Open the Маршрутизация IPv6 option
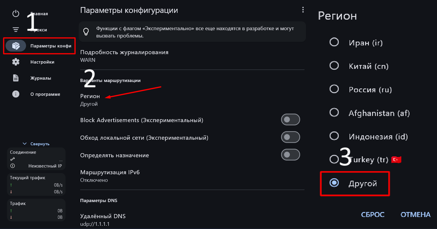This screenshot has width=437, height=229. (x=110, y=176)
